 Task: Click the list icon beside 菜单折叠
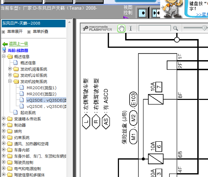tap(29, 32)
